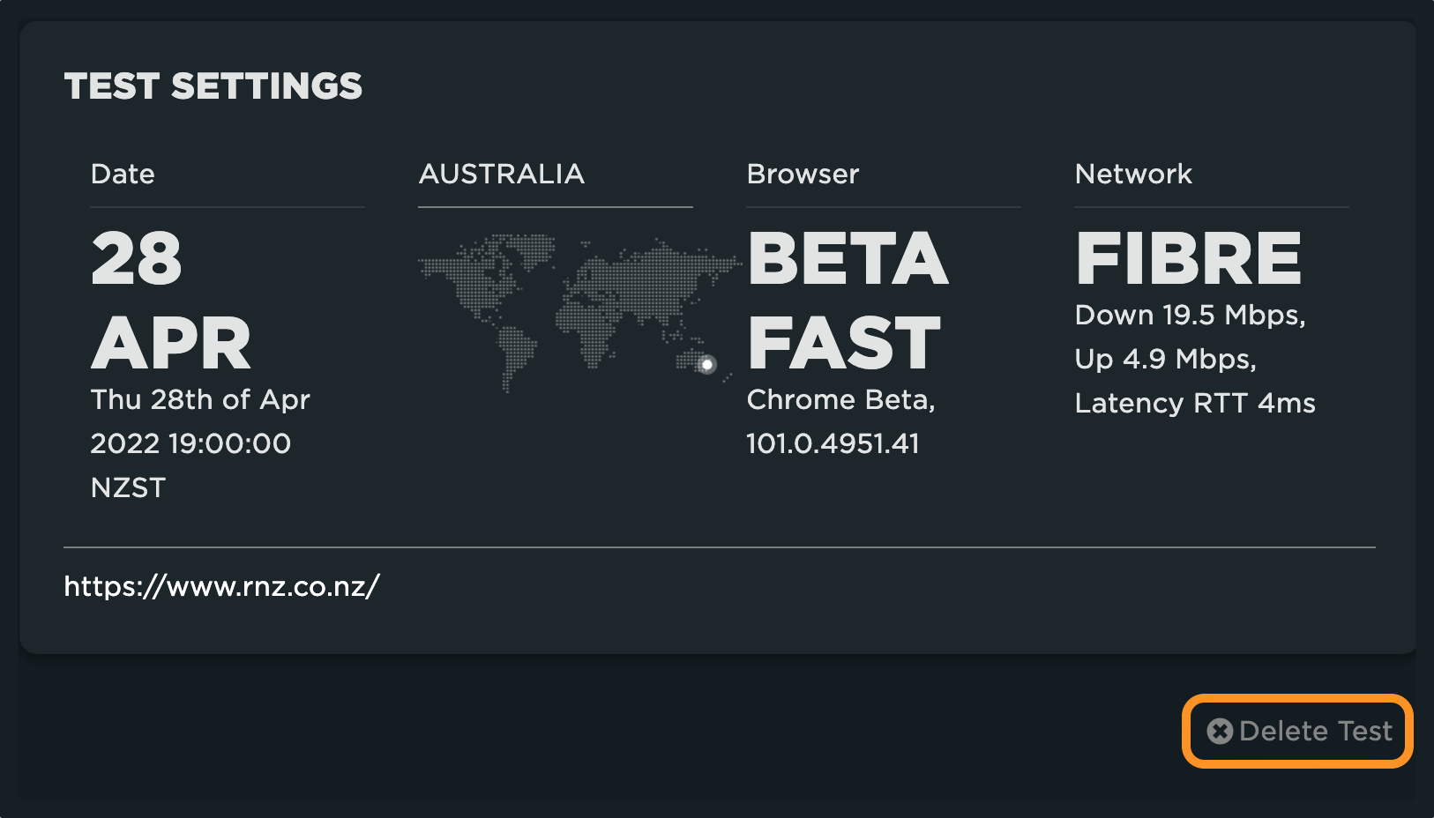Screen dimensions: 1434x818
Task: Click the Thu 28th of Apr text
Action: [200, 399]
